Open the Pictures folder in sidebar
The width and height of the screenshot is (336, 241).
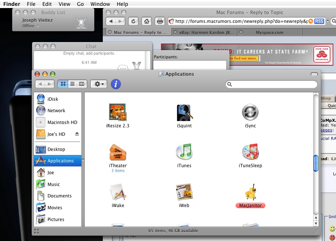click(x=57, y=219)
